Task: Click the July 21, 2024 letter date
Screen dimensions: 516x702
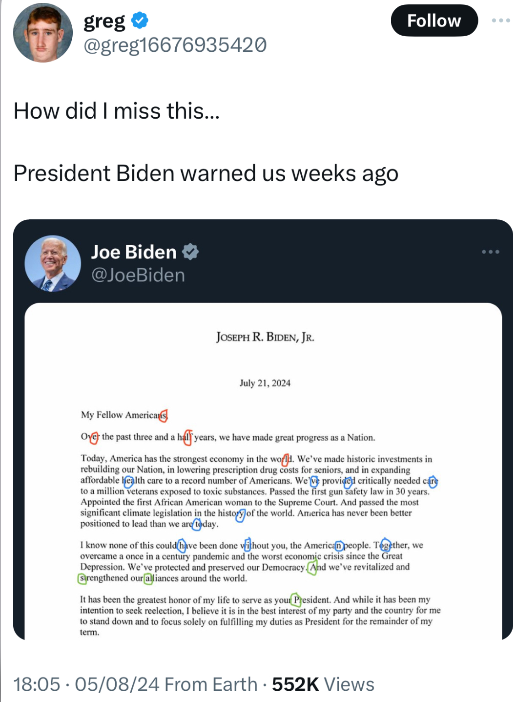Action: pyautogui.click(x=265, y=383)
